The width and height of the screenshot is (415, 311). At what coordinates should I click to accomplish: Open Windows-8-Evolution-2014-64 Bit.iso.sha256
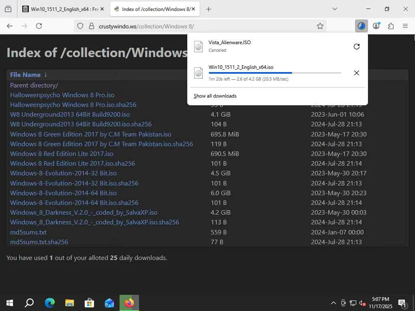point(74,203)
